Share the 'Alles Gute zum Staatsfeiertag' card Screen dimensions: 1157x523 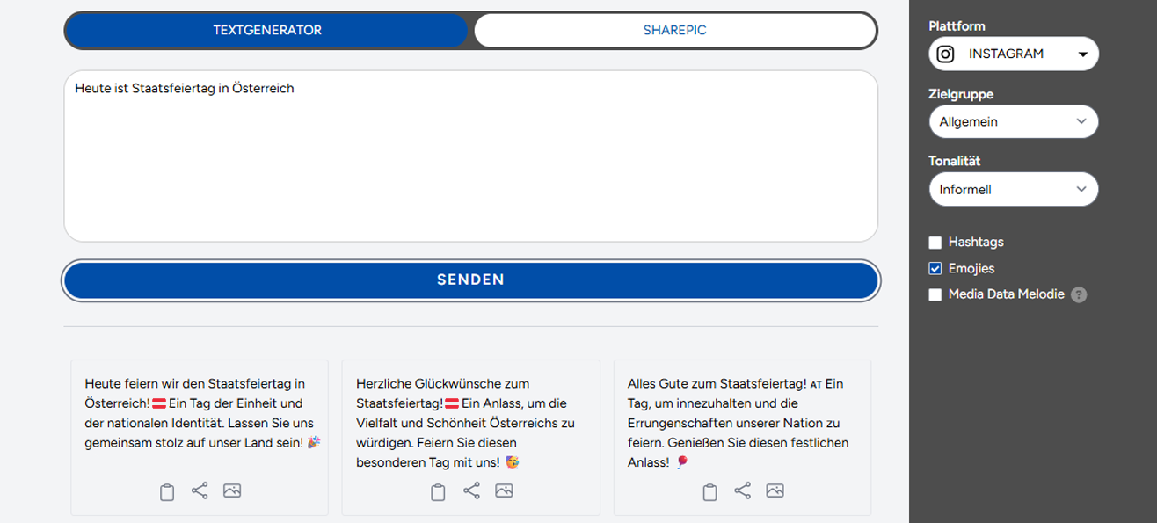tap(743, 490)
